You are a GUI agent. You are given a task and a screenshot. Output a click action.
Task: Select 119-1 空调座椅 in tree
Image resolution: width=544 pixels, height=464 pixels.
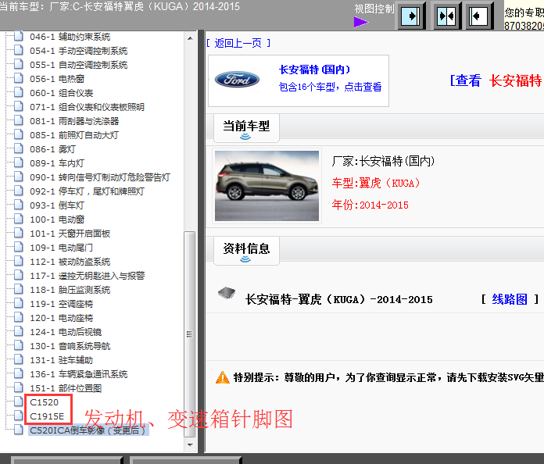coord(62,304)
